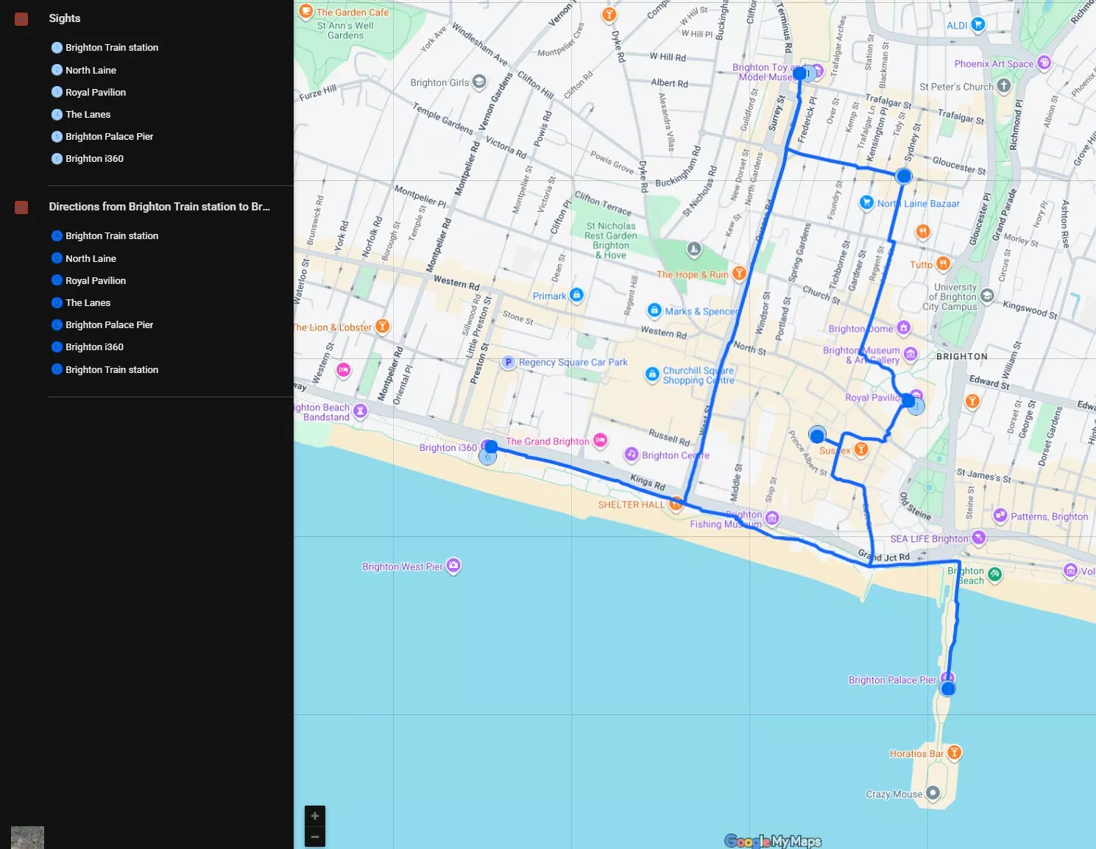Click the Sussex pub icon

[860, 449]
